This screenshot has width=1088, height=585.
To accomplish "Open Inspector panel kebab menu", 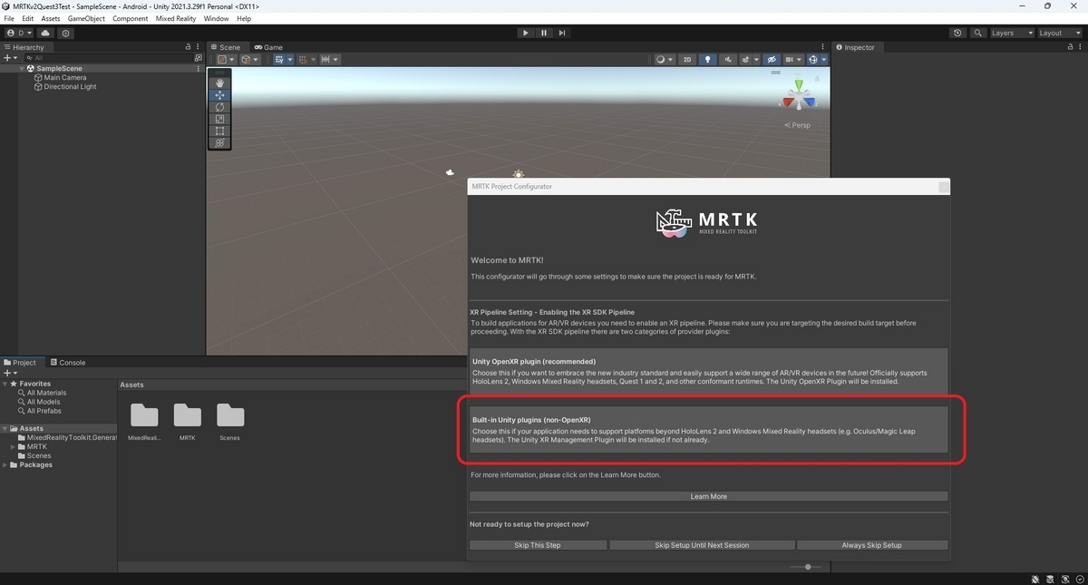I will 1080,47.
